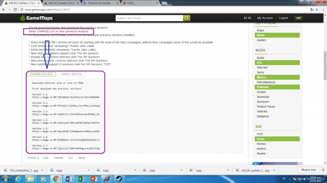Select the Reskin category under GUI
327x183 pixels.
coord(261,153)
